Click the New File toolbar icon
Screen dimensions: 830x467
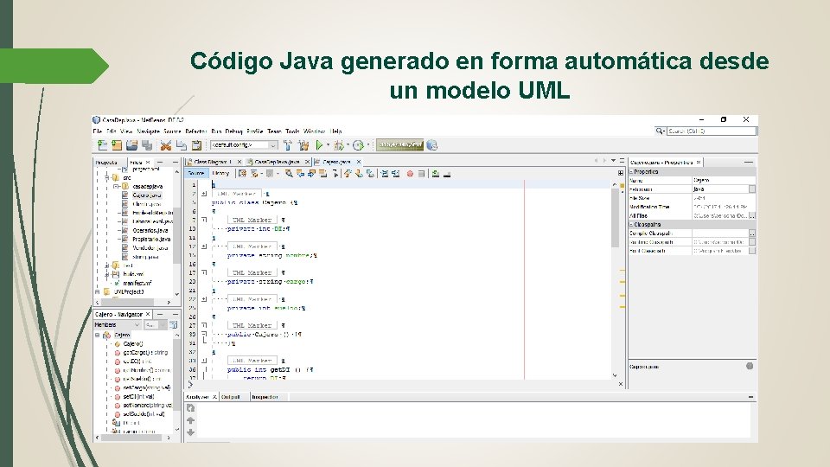(x=102, y=145)
